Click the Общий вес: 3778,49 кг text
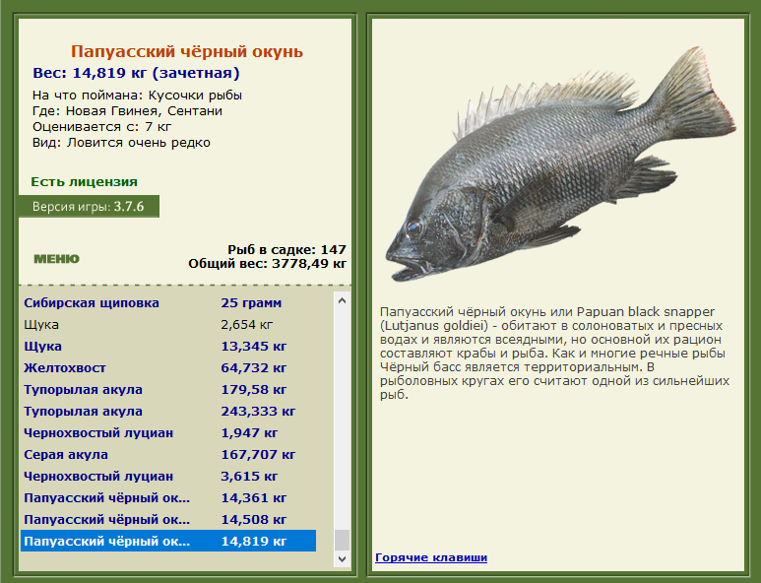Viewport: 761px width, 583px height. point(268,264)
